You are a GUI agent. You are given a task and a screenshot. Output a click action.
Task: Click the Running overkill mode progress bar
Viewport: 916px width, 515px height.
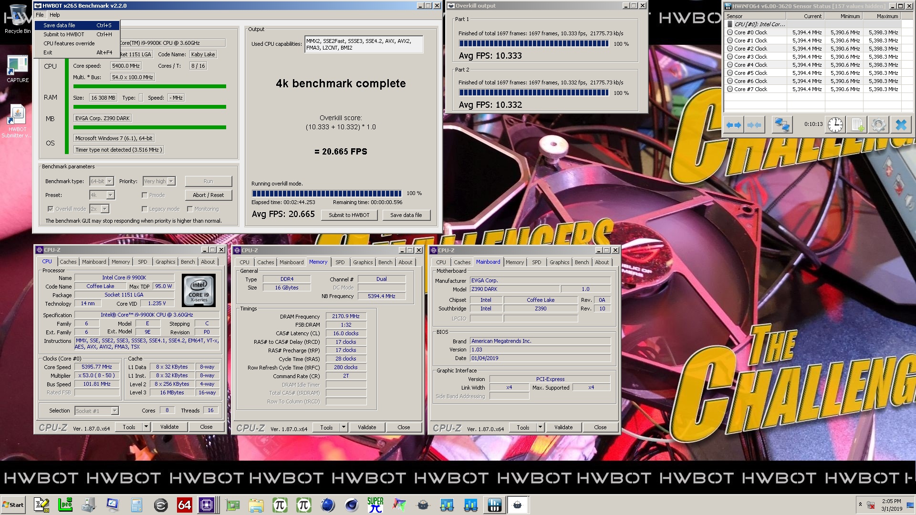click(327, 193)
